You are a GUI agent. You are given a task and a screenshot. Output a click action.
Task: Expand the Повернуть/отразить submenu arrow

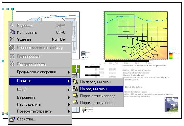[69, 111]
